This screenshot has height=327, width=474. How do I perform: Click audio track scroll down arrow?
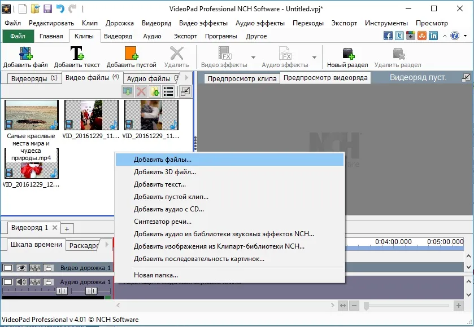(x=468, y=295)
